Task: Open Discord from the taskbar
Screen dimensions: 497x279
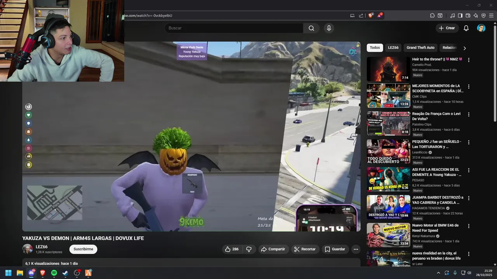Action: 31,273
